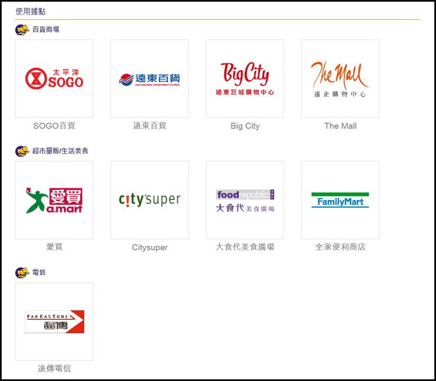Click mascot icon beside 百貨商場 heading
Image resolution: width=436 pixels, height=381 pixels.
[x=22, y=29]
